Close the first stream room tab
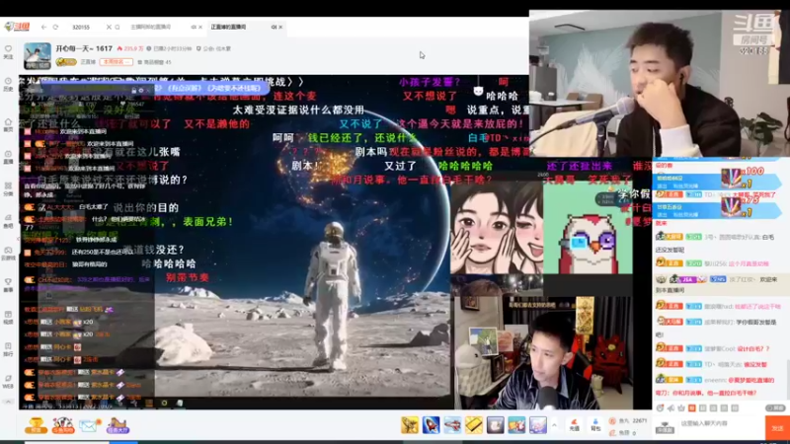790x444 pixels. 200,28
